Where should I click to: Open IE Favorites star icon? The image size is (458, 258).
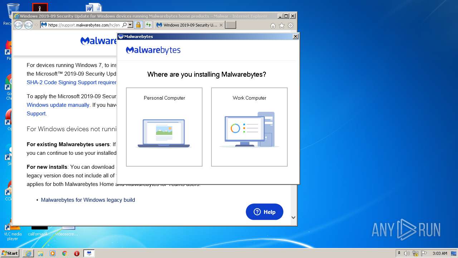282,25
